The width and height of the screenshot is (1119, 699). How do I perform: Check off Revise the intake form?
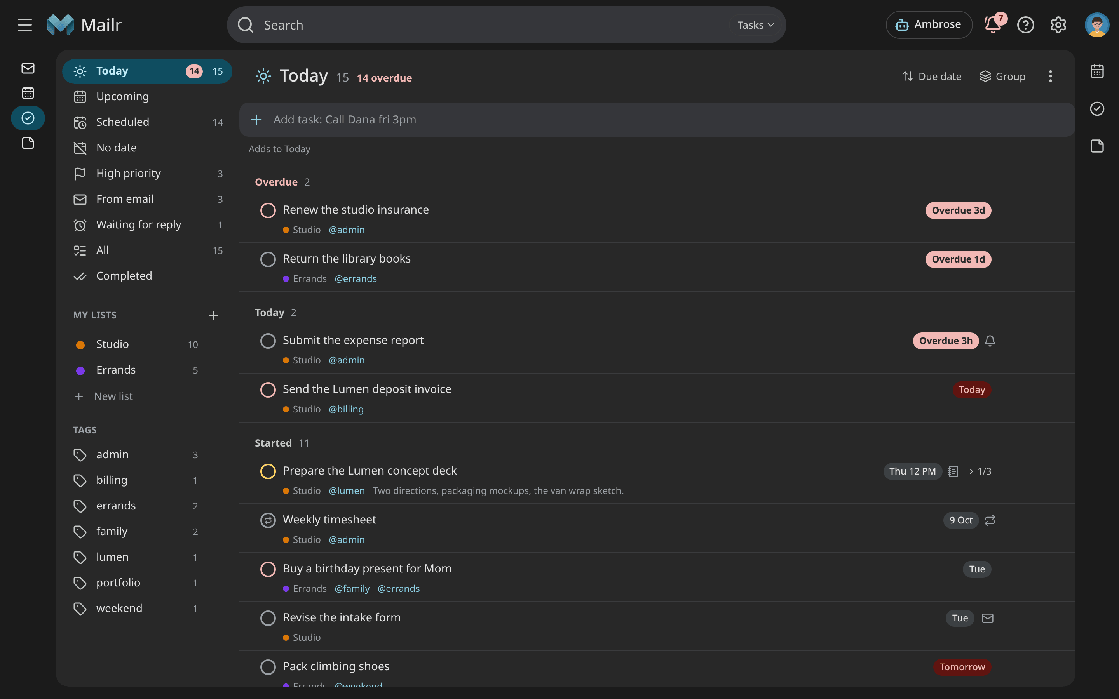pos(268,618)
